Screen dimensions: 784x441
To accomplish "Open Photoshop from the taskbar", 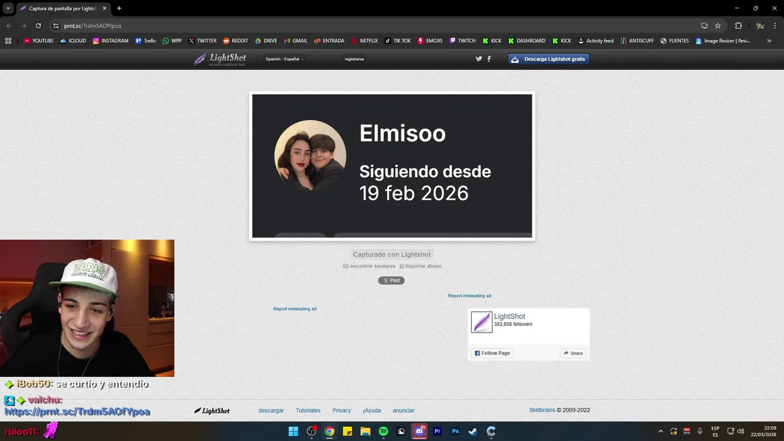I will [x=455, y=431].
